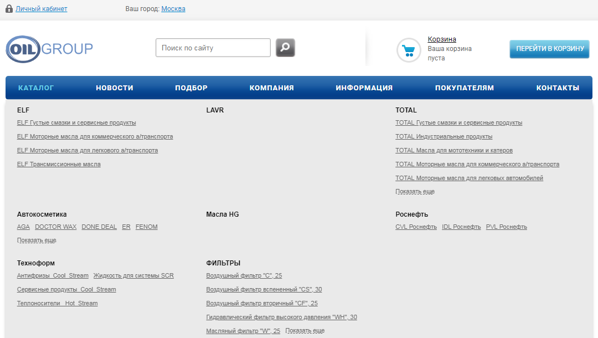Viewport: 598px width, 338px height.
Task: Open the DOCTOR WAX brand link
Action: pos(56,227)
